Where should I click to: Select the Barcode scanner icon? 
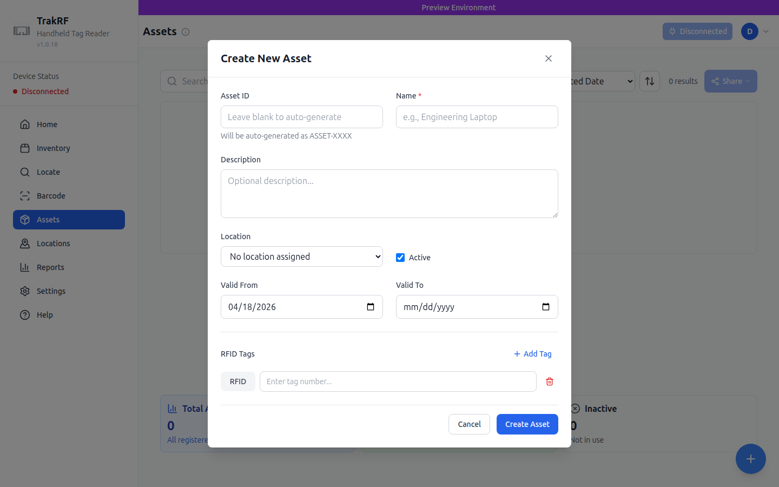tap(25, 195)
